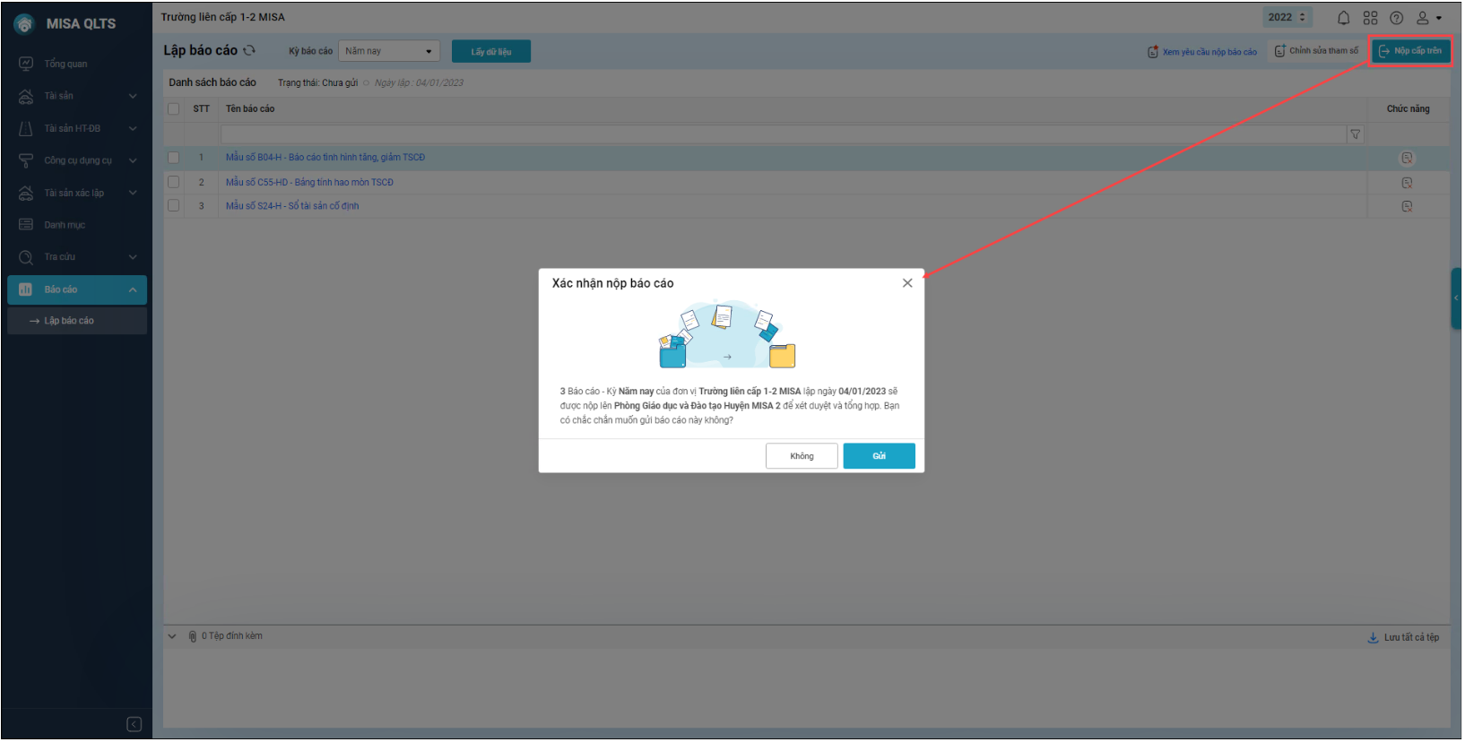Select the Báo cáo sidebar item
Screen dimensions: 1465x742
[76, 289]
